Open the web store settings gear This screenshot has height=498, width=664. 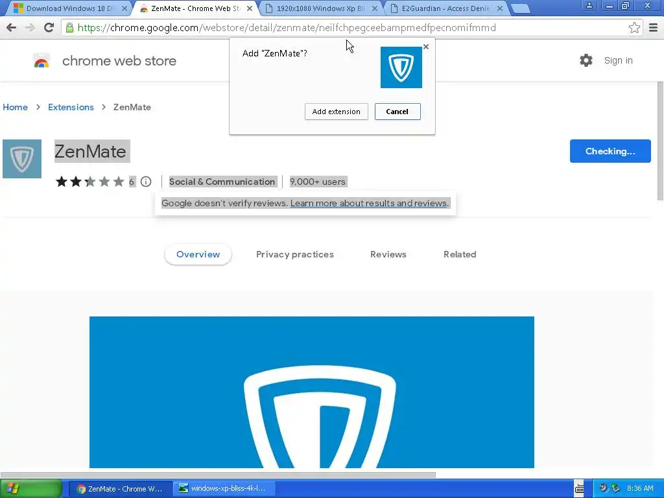click(586, 60)
